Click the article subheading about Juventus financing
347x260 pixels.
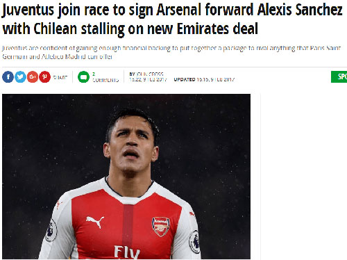[x=171, y=52]
